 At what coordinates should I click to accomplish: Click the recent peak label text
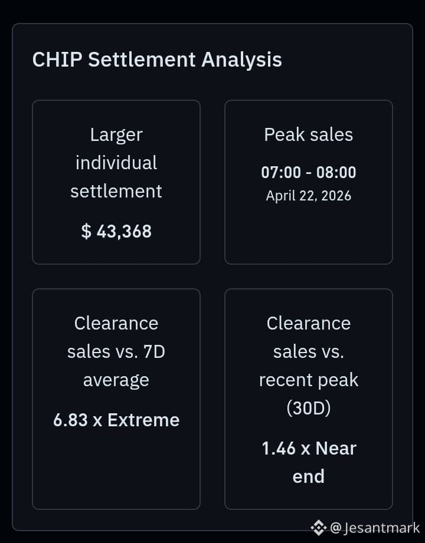[x=309, y=380]
